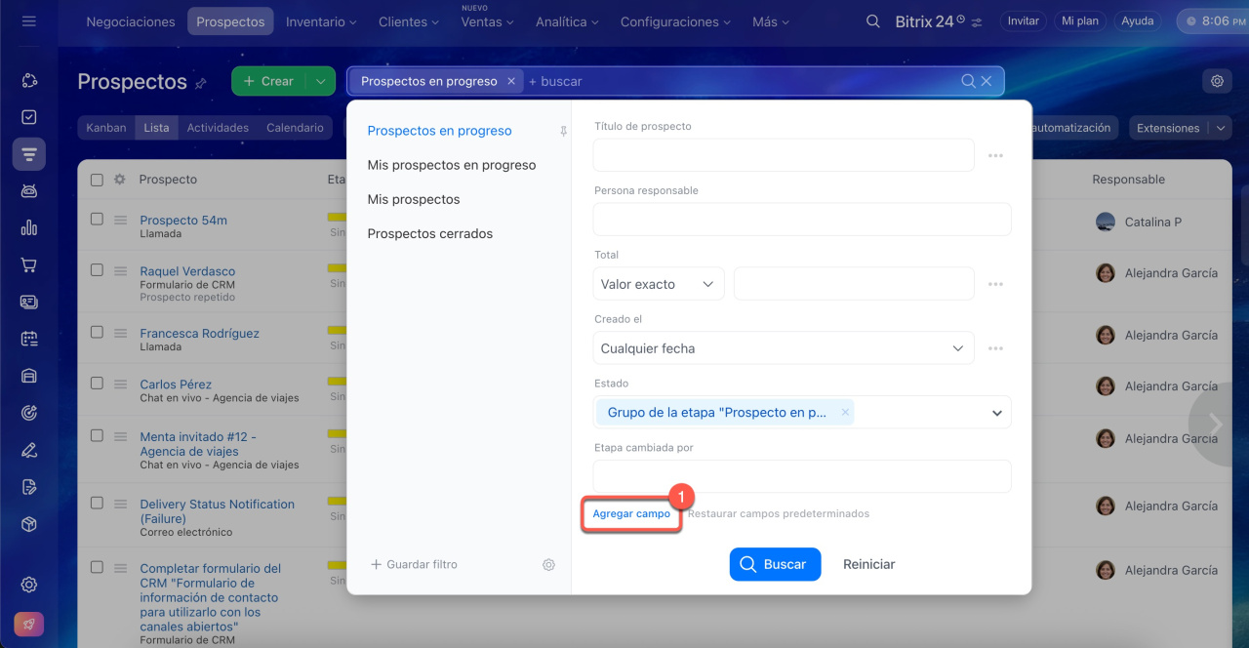Remove the 'Grupo de la etapa' tag

[x=845, y=412]
